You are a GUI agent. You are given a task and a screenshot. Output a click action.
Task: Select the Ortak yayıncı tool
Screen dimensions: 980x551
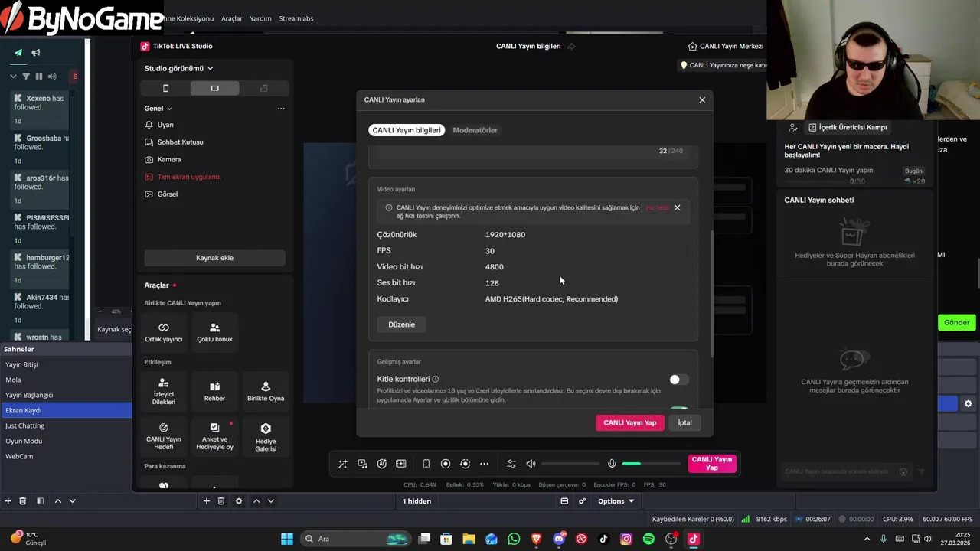point(164,332)
